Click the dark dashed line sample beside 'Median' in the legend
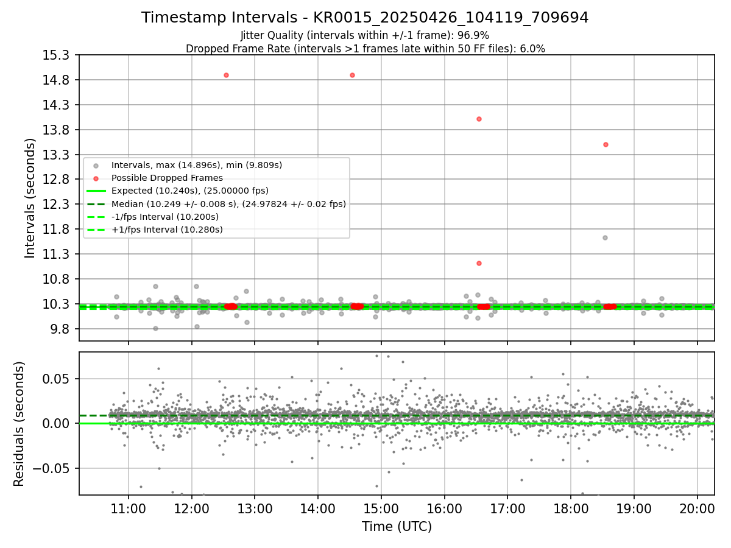The width and height of the screenshot is (731, 548). coord(96,204)
